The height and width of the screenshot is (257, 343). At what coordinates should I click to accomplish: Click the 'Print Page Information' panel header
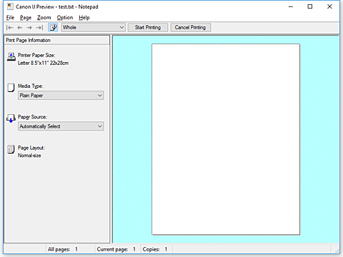click(x=56, y=40)
